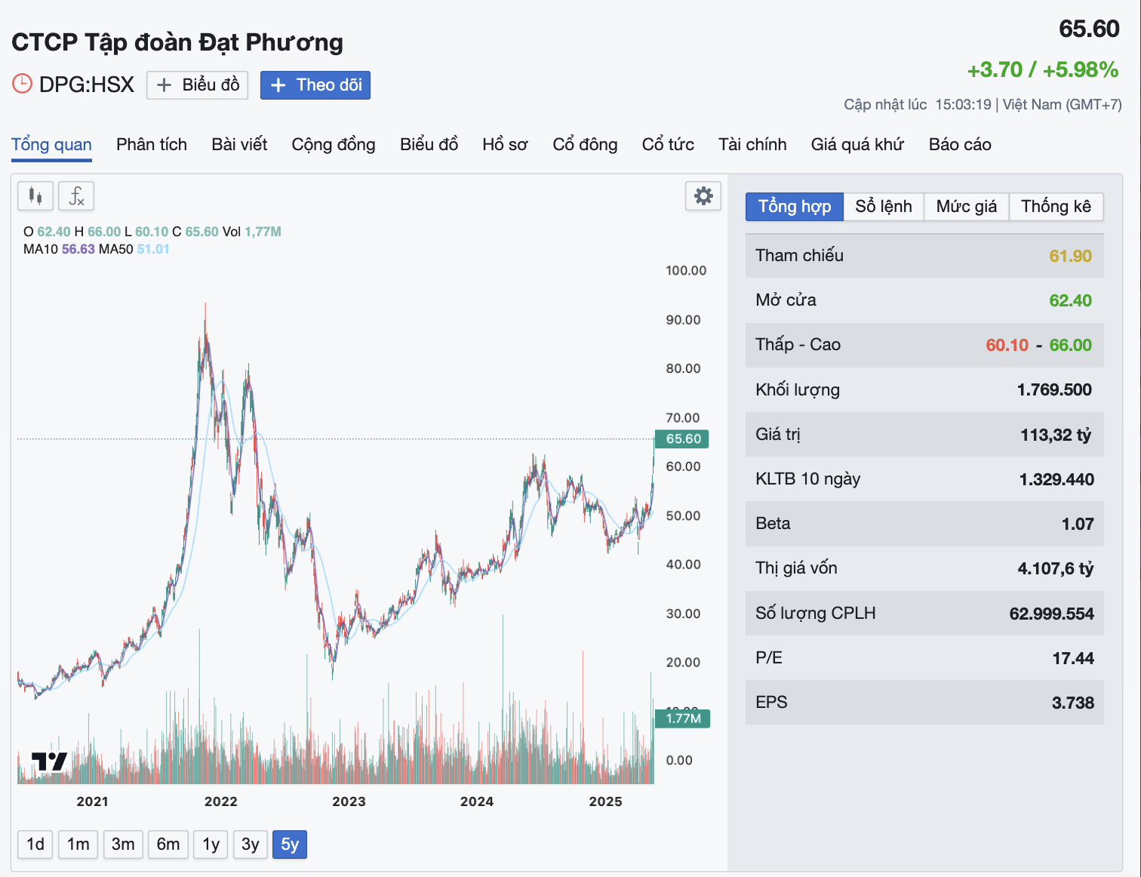This screenshot has height=877, width=1141.
Task: Click the MA10 56.63 indicator legend
Action: (60, 249)
